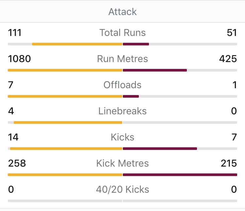Click the yellow Total Runs bar
245x211 pixels.
coord(77,44)
